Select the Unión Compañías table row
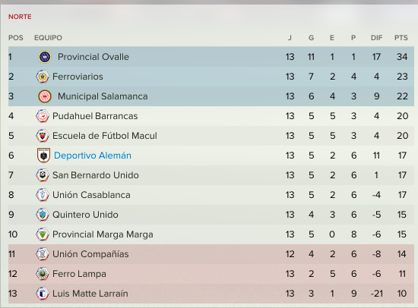The image size is (418, 308). point(211,254)
